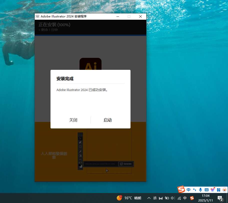The height and width of the screenshot is (203, 228).
Task: Click the mascot face icon on Sogou toolbar
Action: [224, 190]
